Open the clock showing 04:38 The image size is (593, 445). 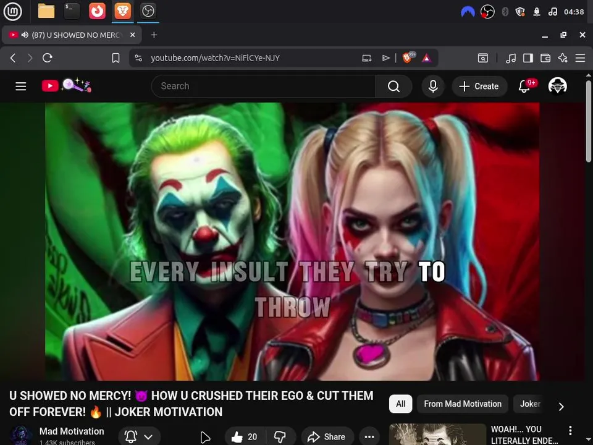(574, 12)
